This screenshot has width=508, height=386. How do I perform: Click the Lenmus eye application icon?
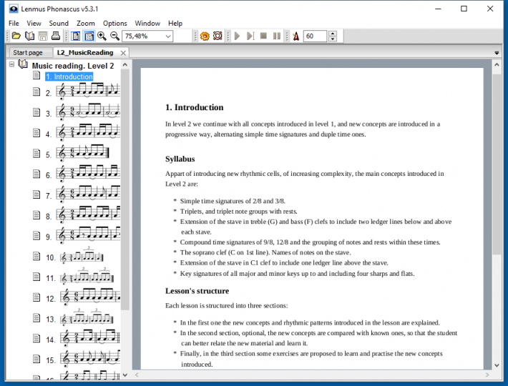pos(14,9)
